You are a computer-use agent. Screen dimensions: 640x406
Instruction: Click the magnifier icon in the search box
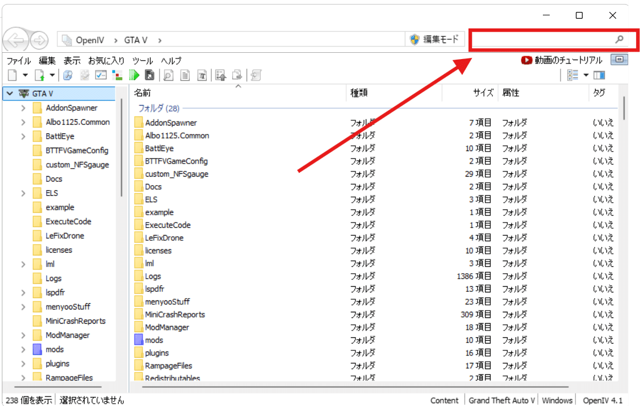620,39
